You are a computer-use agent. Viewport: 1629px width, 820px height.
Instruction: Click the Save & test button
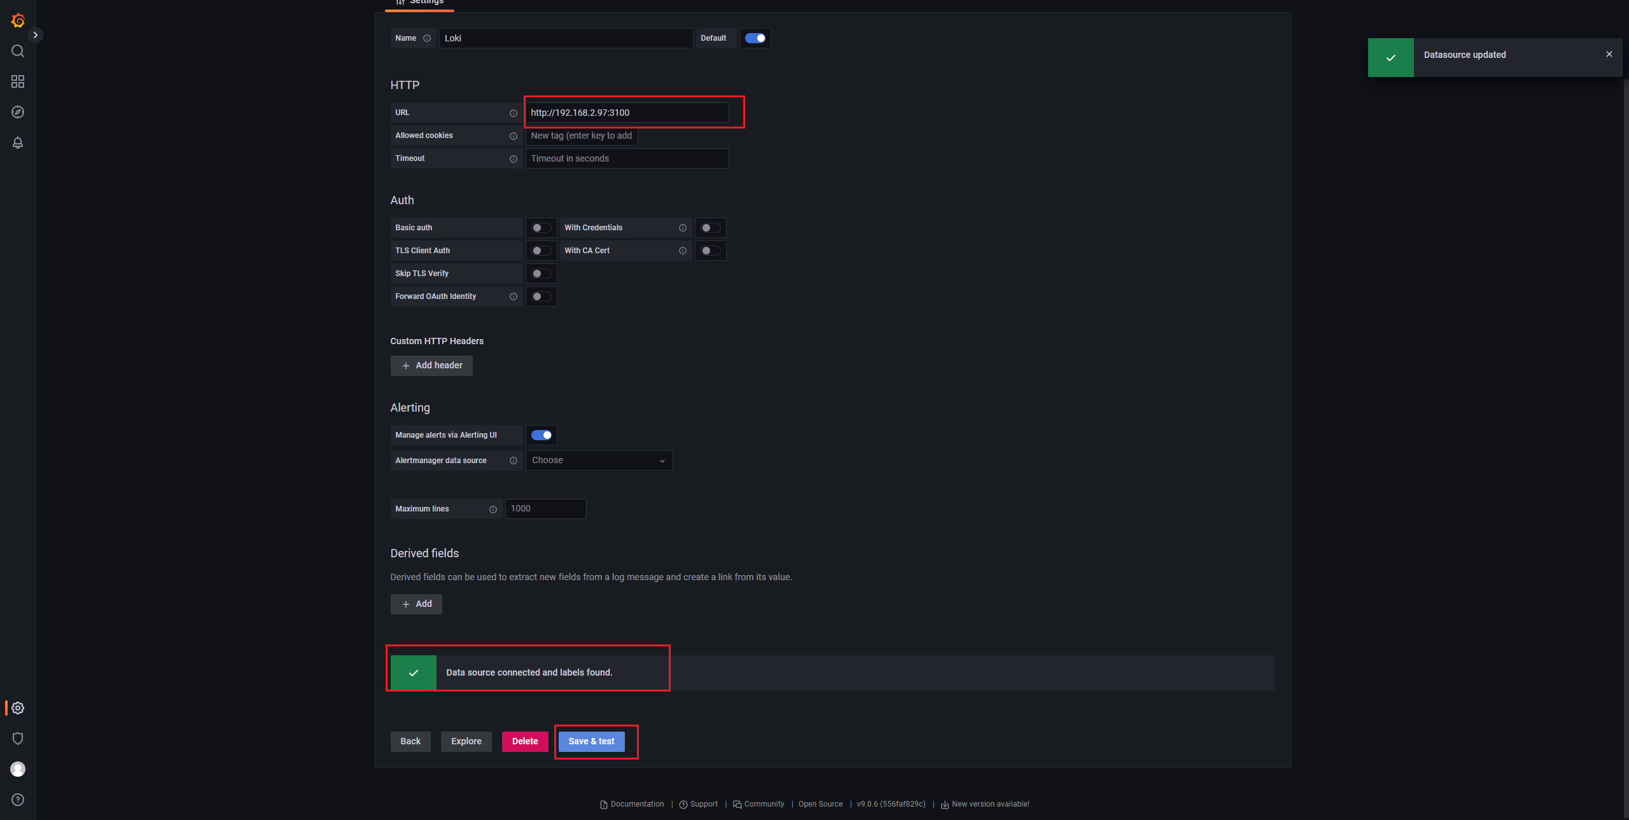591,741
